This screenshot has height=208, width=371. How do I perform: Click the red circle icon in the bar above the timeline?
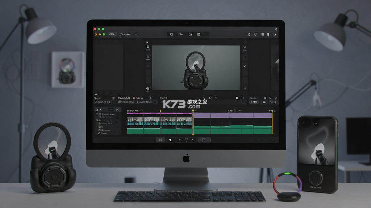pyautogui.click(x=134, y=98)
